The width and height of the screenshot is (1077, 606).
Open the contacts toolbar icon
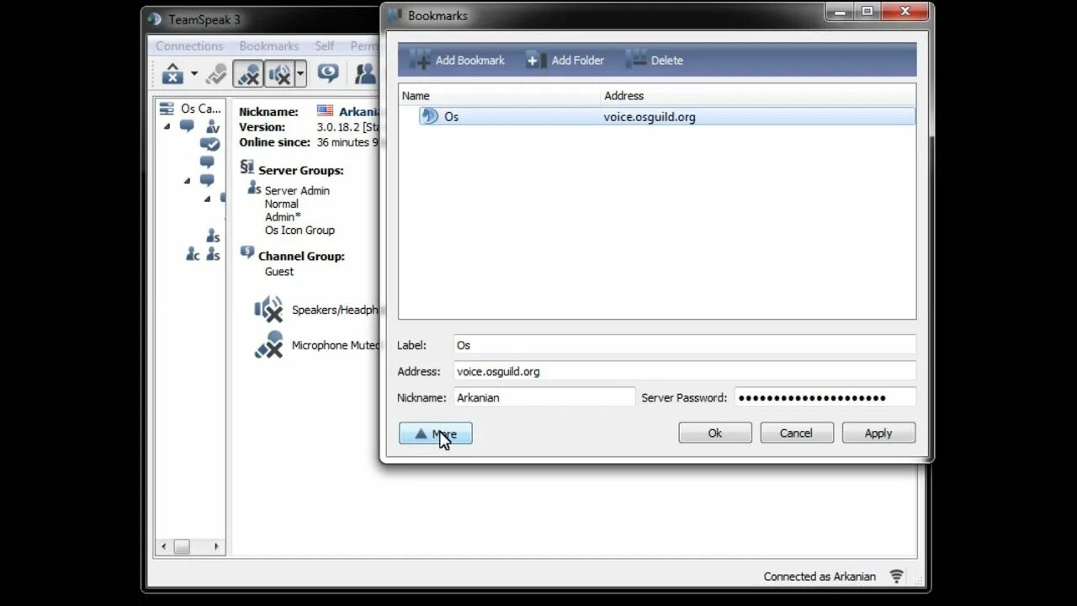pyautogui.click(x=366, y=74)
